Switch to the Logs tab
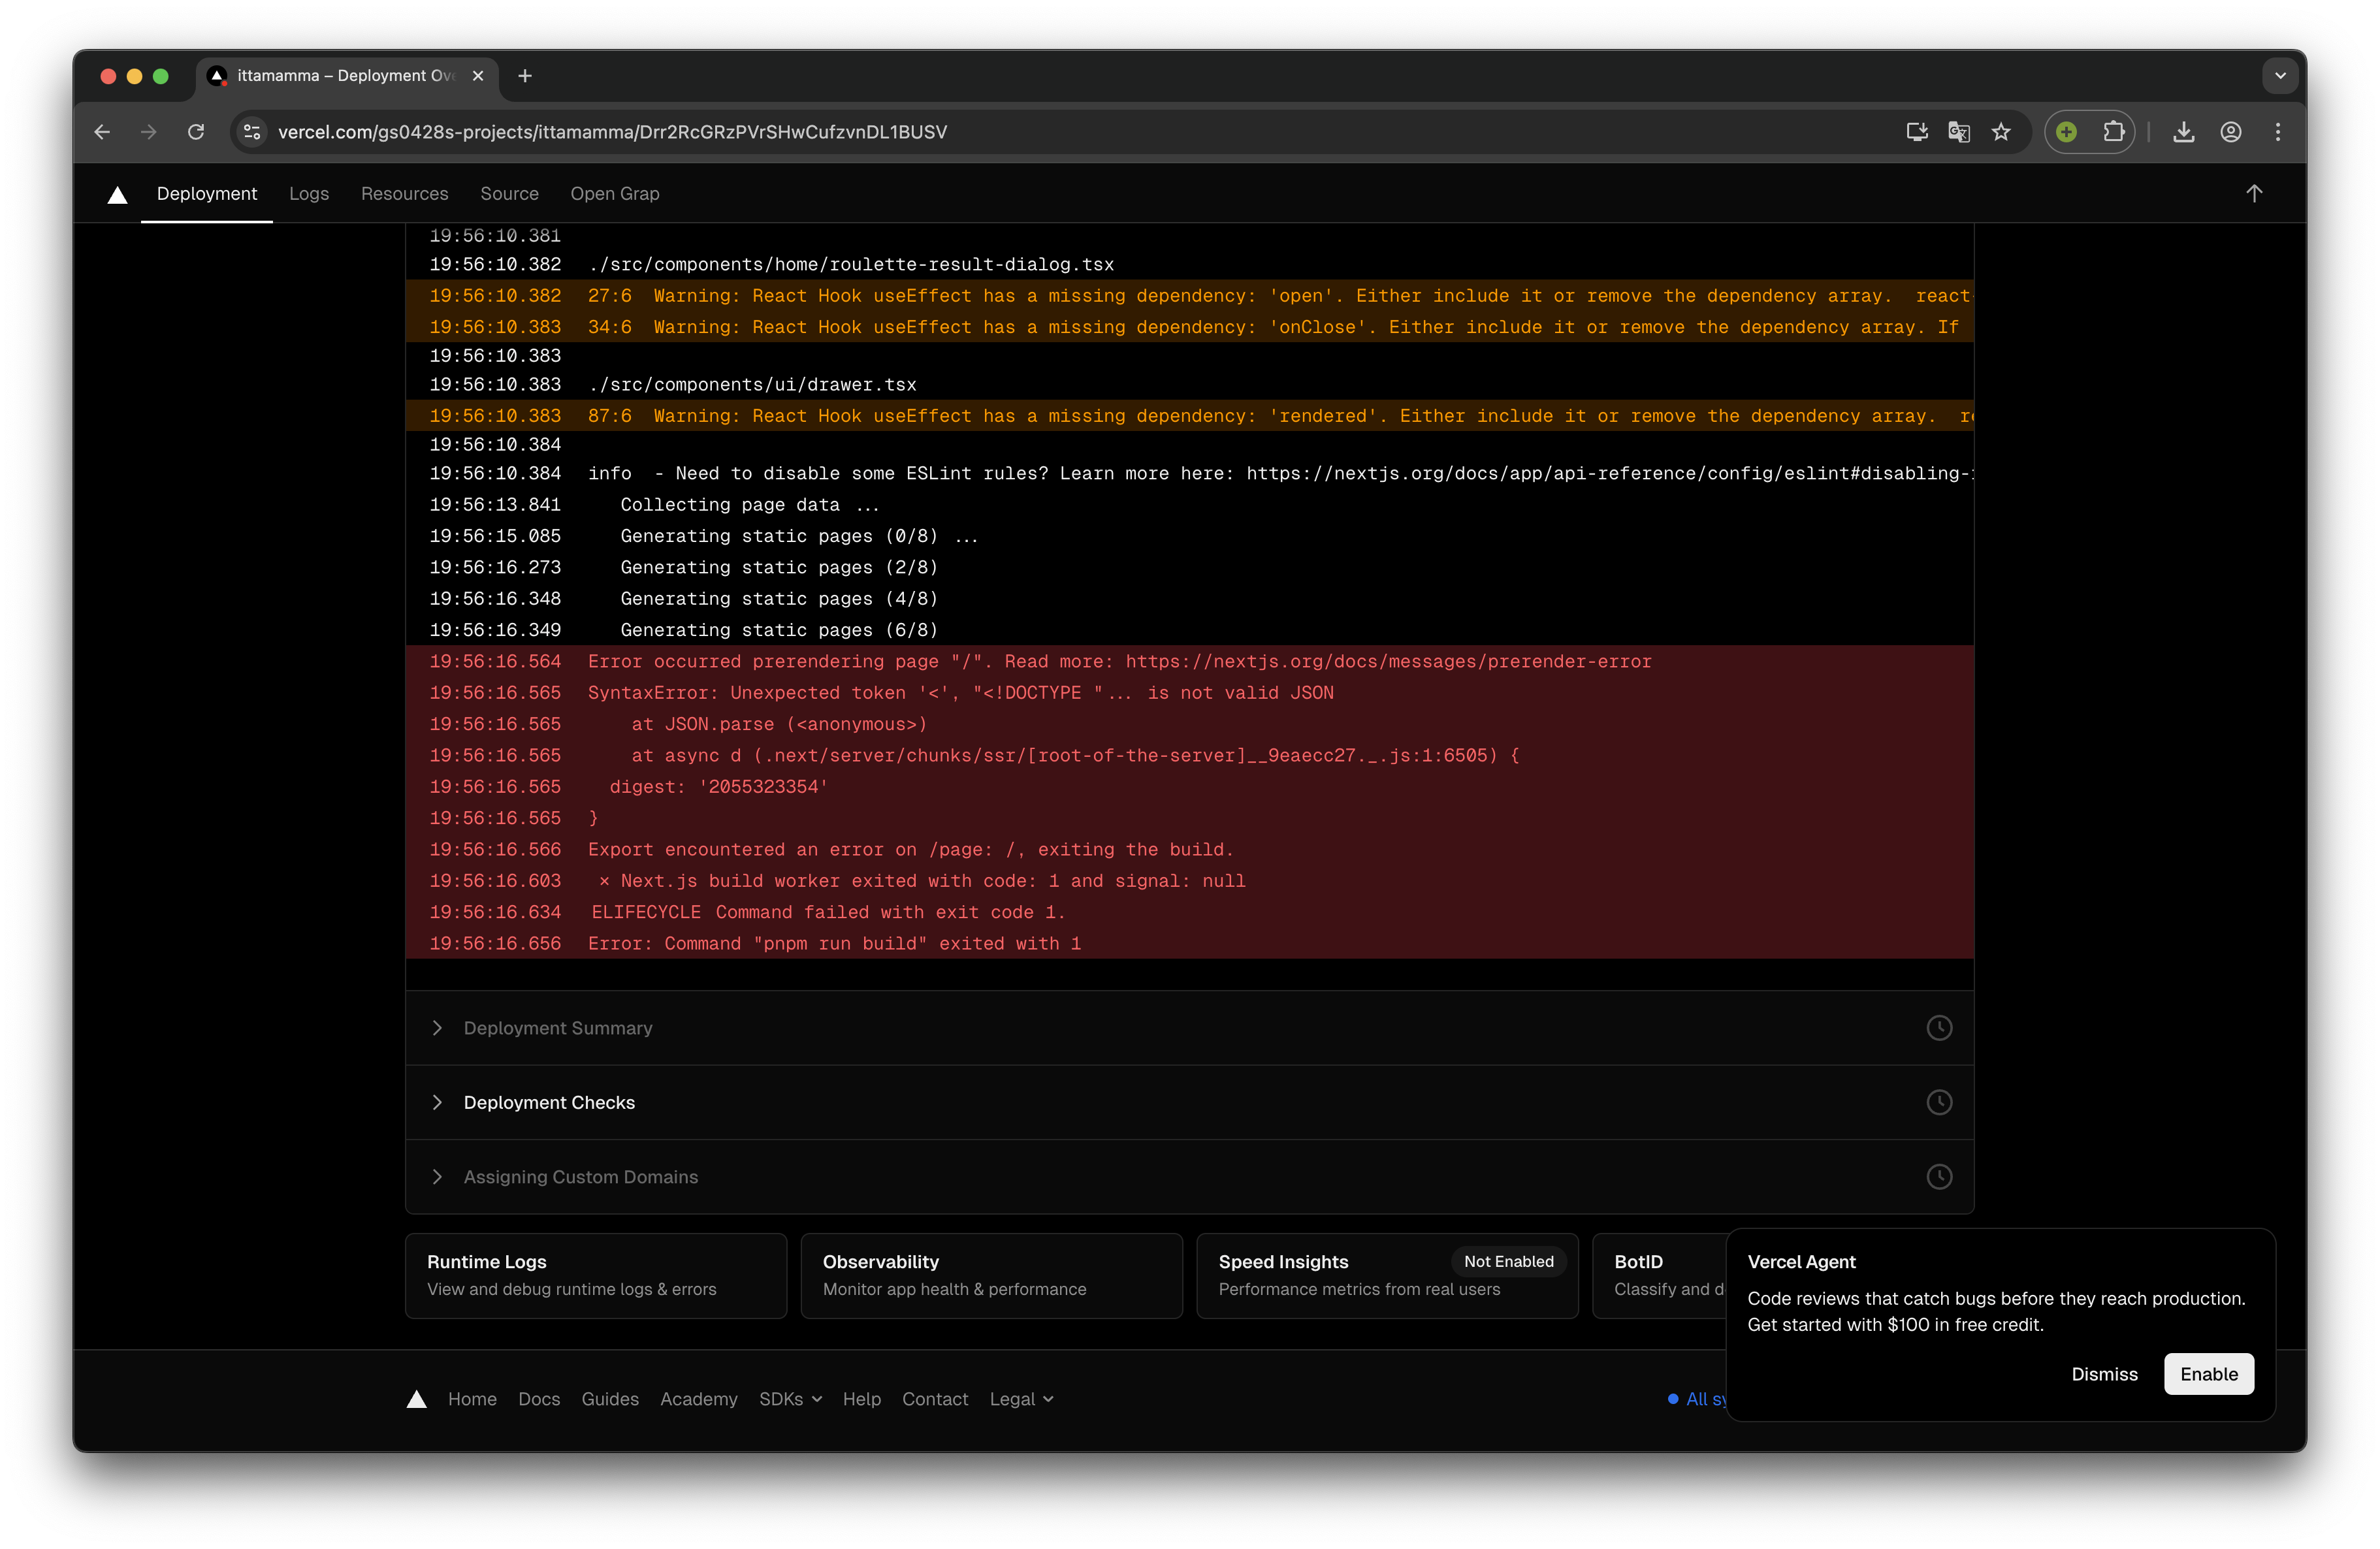The image size is (2380, 1549). (308, 194)
